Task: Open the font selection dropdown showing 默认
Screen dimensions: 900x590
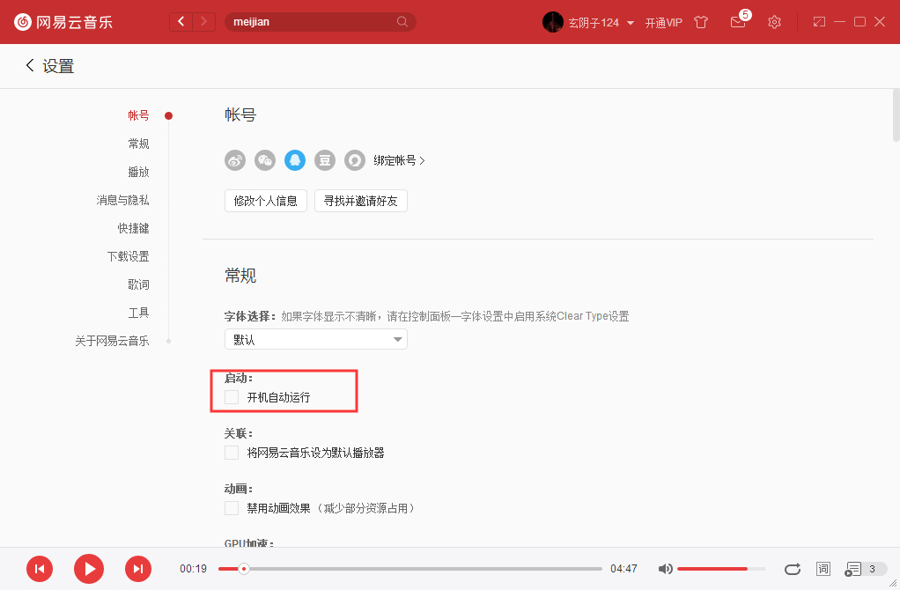Action: tap(315, 339)
